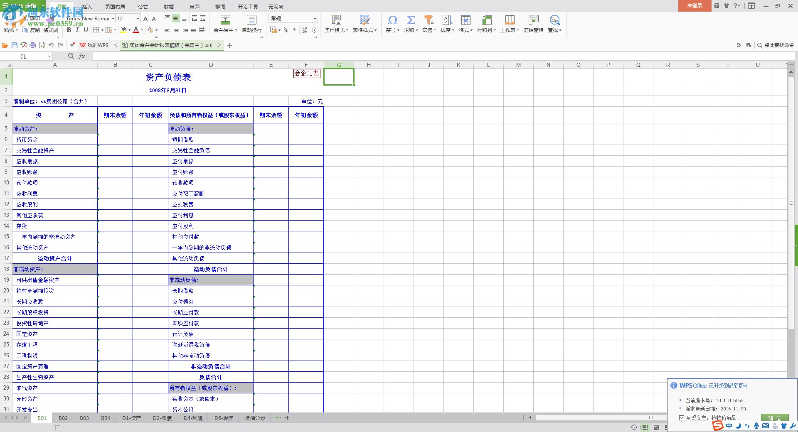Image resolution: width=798 pixels, height=432 pixels.
Task: Export the workbook to PDF
Action: point(24,45)
